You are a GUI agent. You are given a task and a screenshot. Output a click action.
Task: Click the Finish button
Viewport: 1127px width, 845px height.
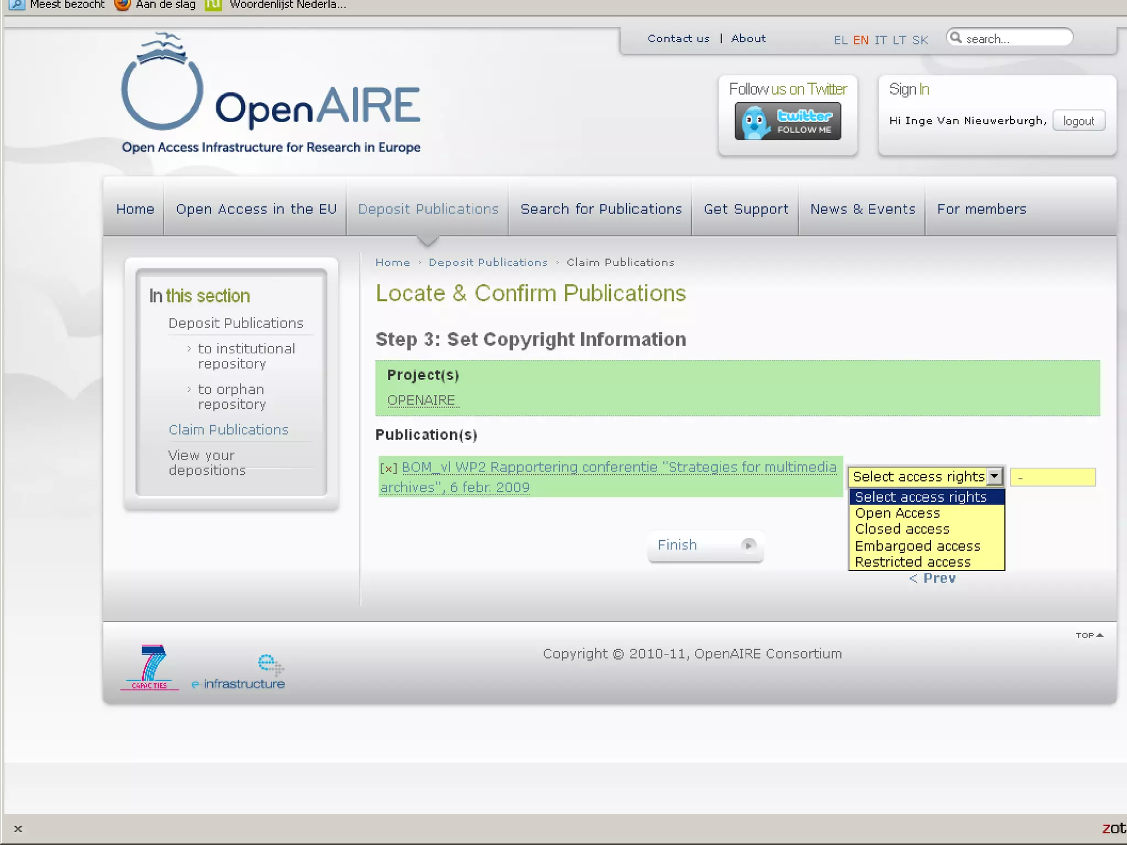click(x=705, y=545)
